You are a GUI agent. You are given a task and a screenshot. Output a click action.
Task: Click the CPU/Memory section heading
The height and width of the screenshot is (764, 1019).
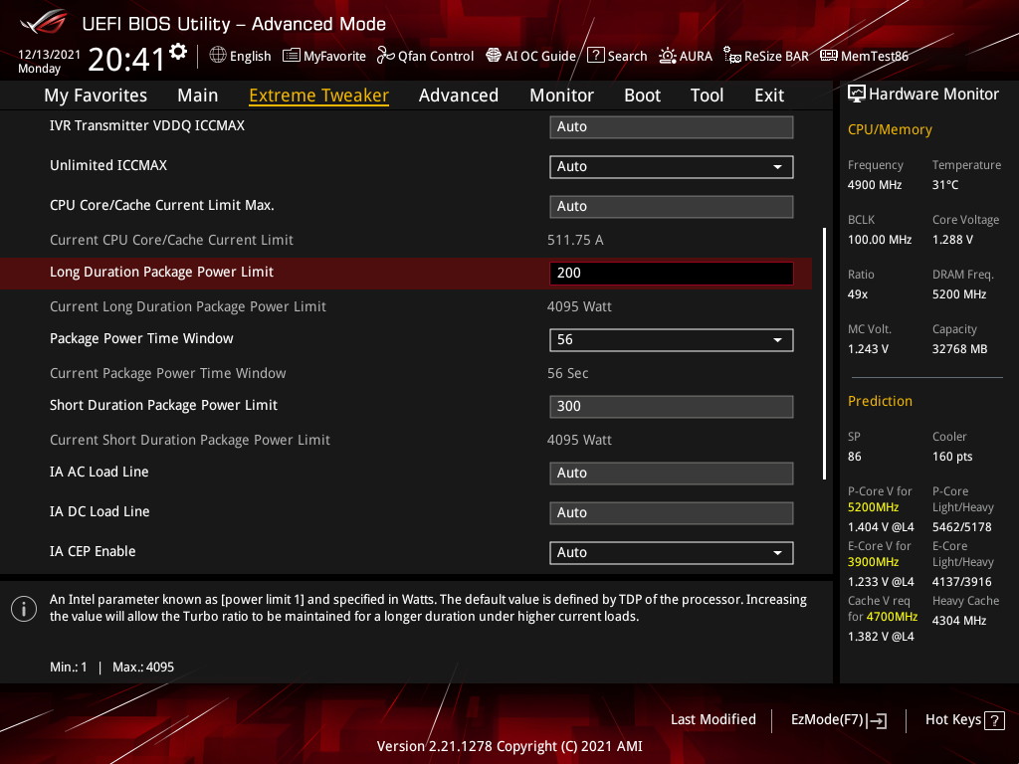[x=890, y=130]
